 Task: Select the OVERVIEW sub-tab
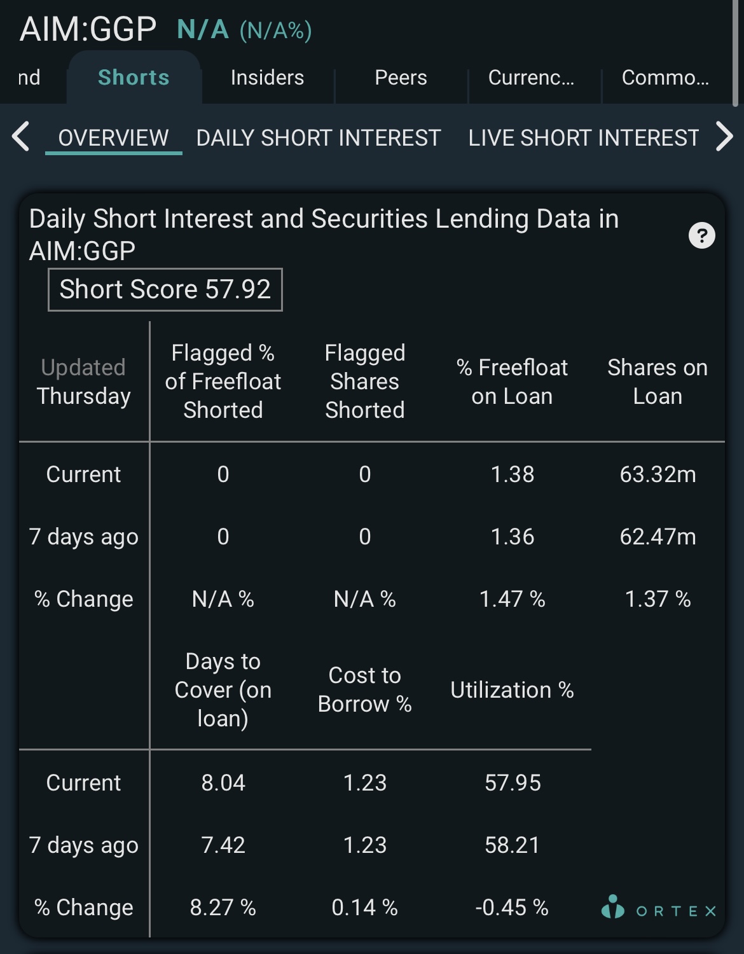(113, 138)
